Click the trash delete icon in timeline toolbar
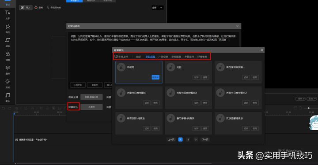Image resolution: width=318 pixels, height=165 pixels. (17, 108)
